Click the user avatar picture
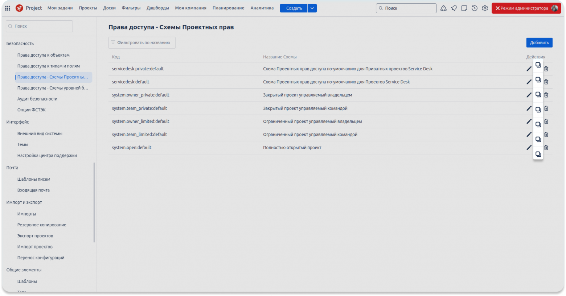 [x=554, y=8]
